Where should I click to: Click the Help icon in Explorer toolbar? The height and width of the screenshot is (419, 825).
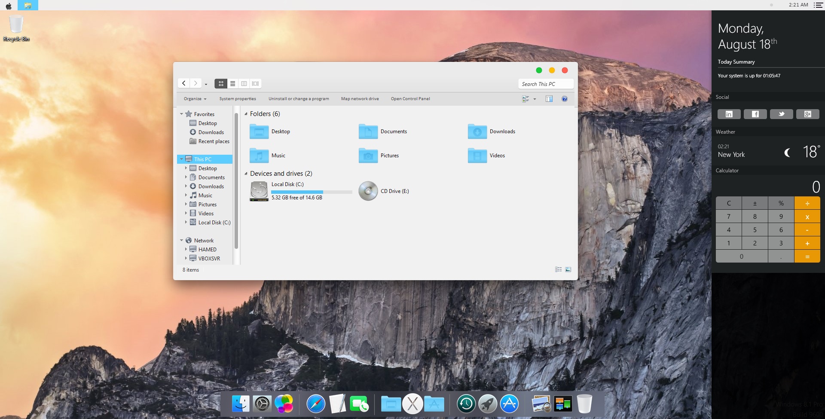click(564, 99)
